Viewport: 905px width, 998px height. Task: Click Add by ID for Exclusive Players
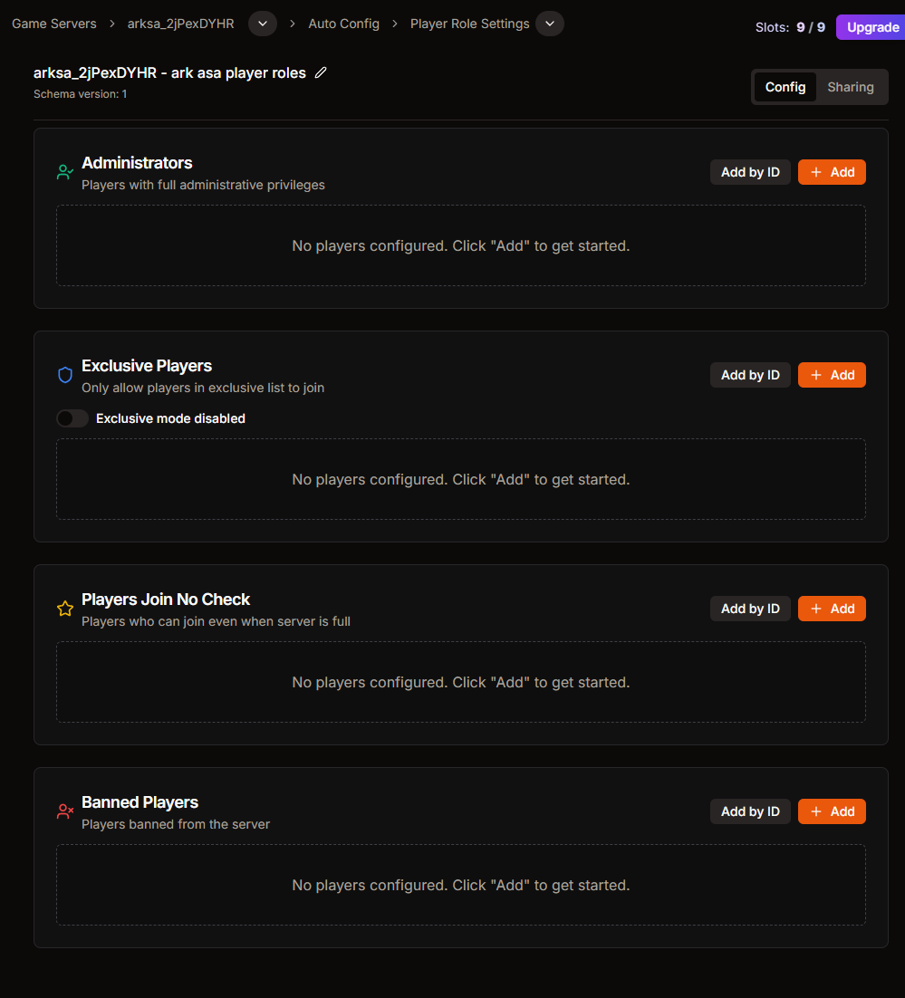[750, 375]
